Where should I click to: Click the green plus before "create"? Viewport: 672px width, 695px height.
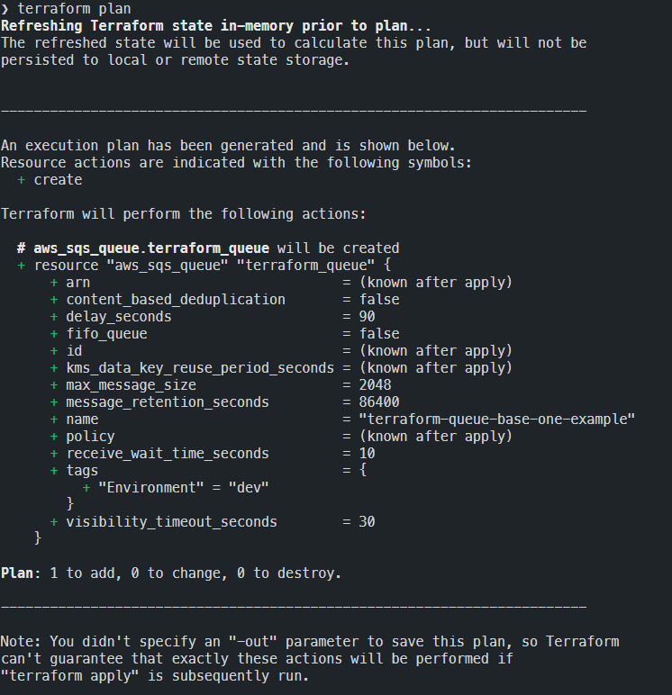[x=22, y=180]
